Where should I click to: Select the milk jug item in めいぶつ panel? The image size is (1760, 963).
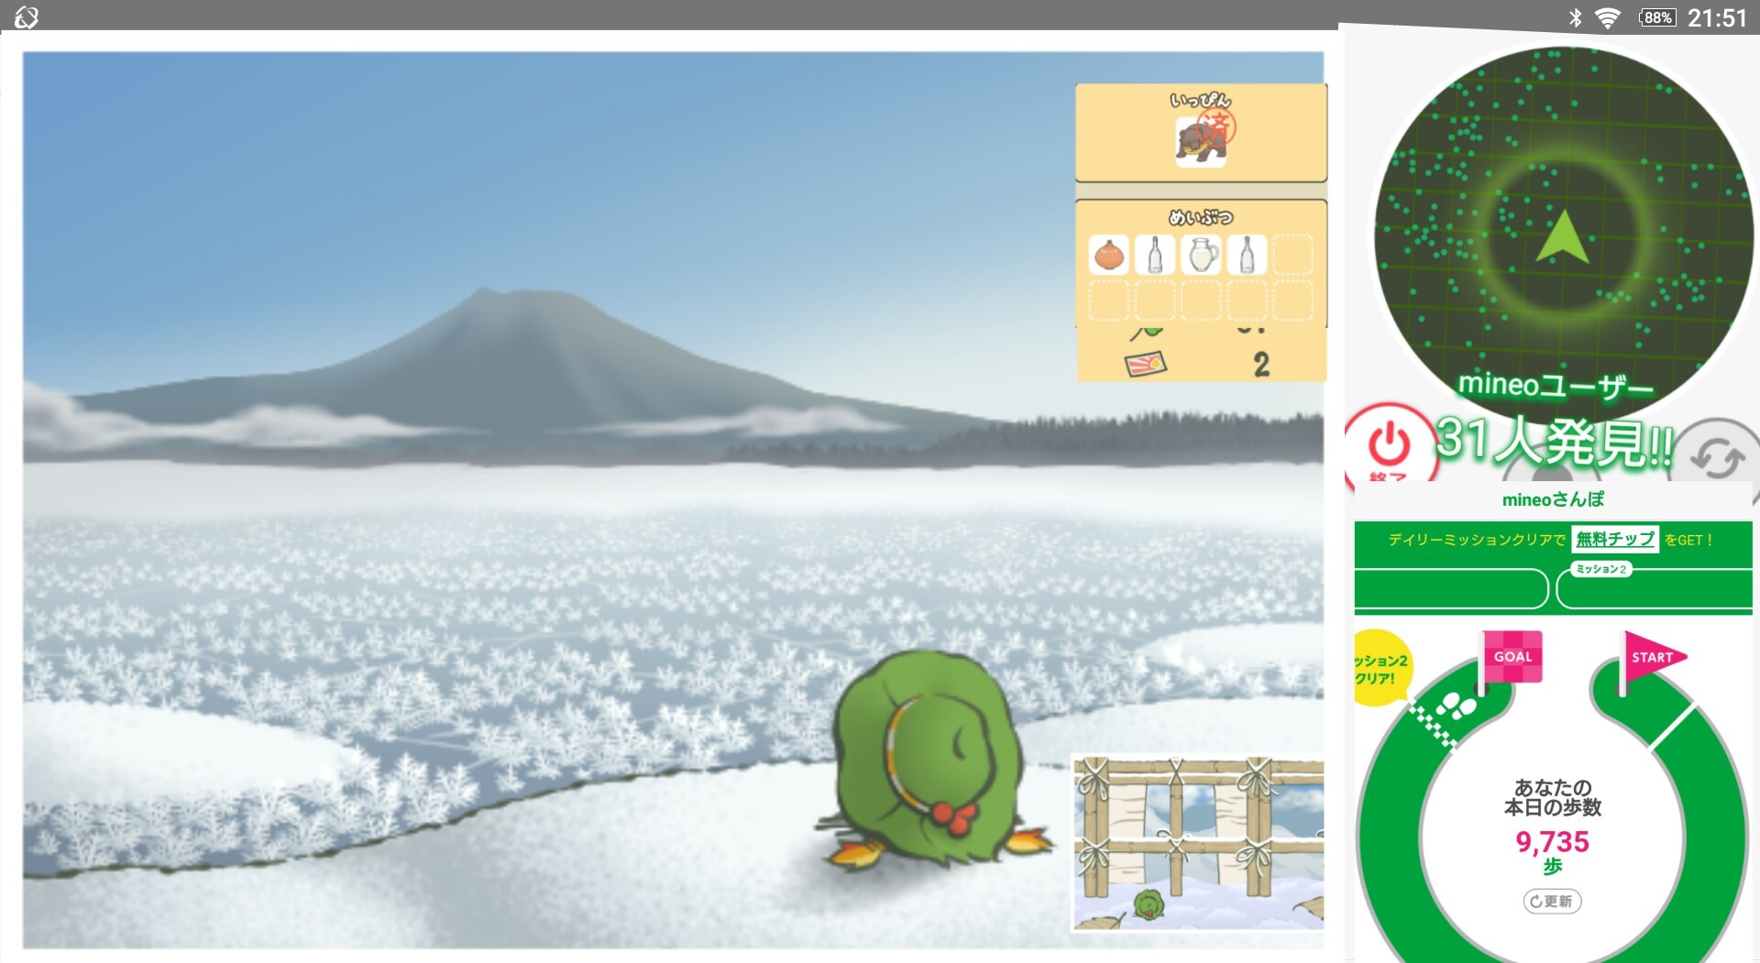pyautogui.click(x=1201, y=255)
